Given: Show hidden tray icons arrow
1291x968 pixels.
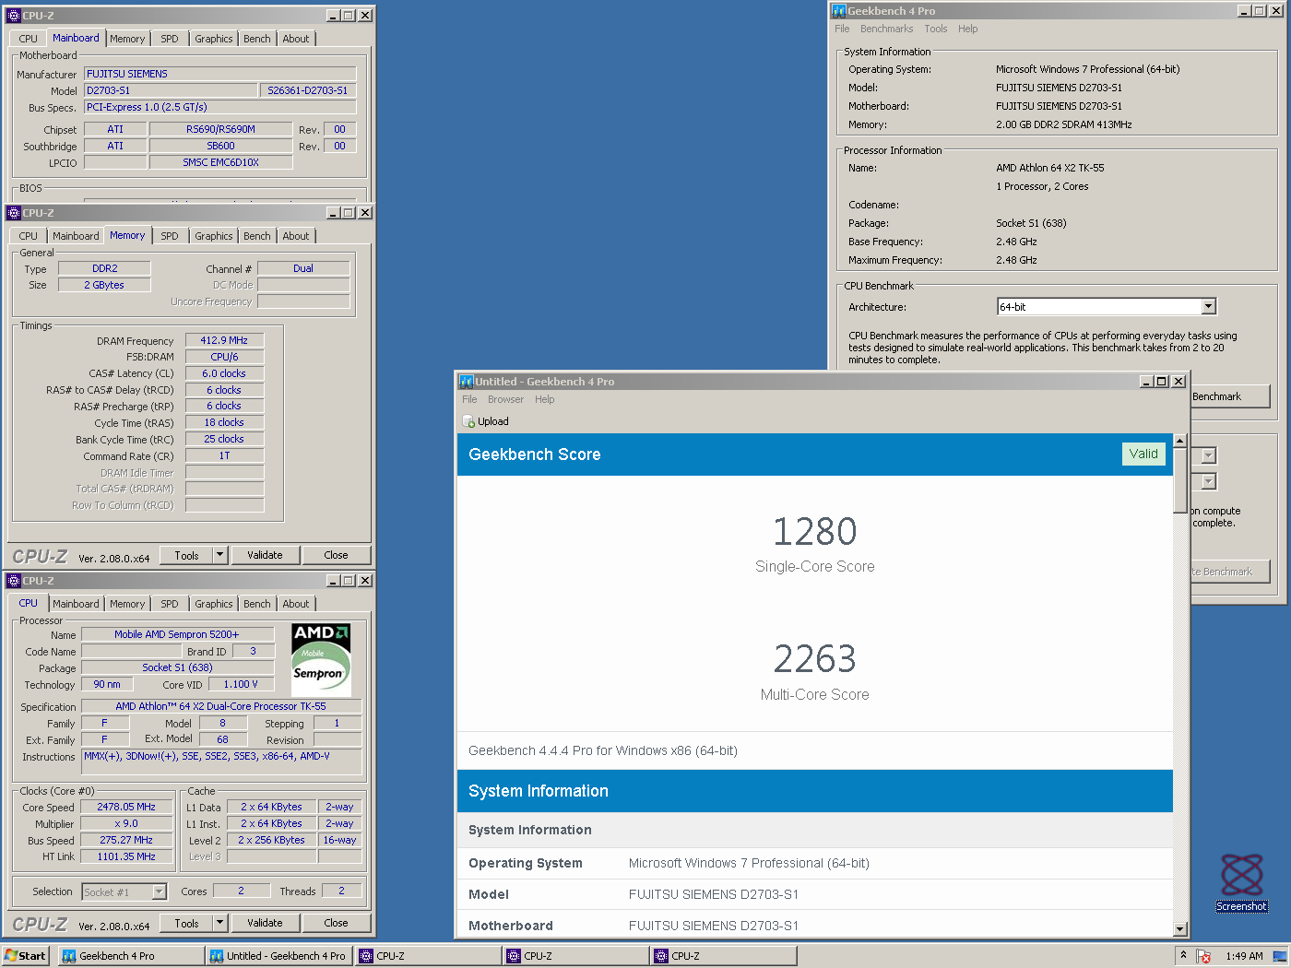Looking at the screenshot, I should (x=1183, y=956).
